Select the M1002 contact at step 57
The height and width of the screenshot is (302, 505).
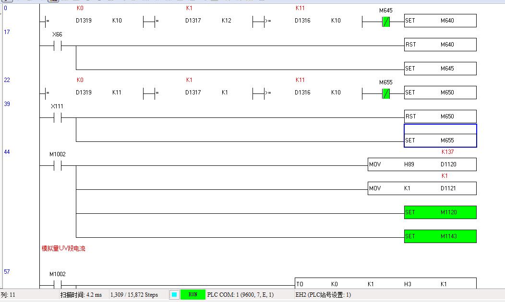57,285
